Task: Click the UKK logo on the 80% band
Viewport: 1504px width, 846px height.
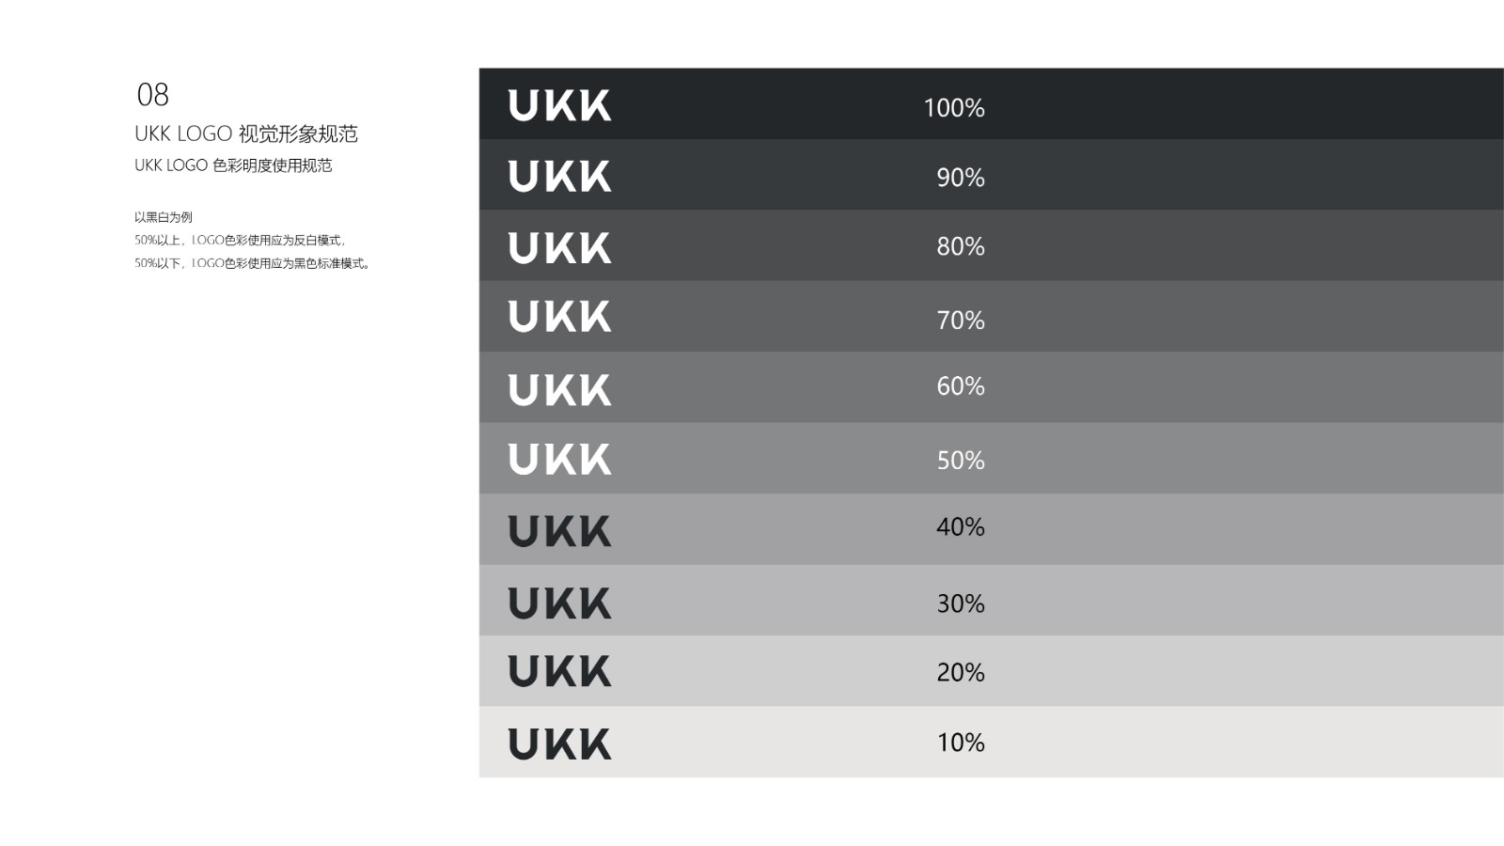Action: (559, 247)
